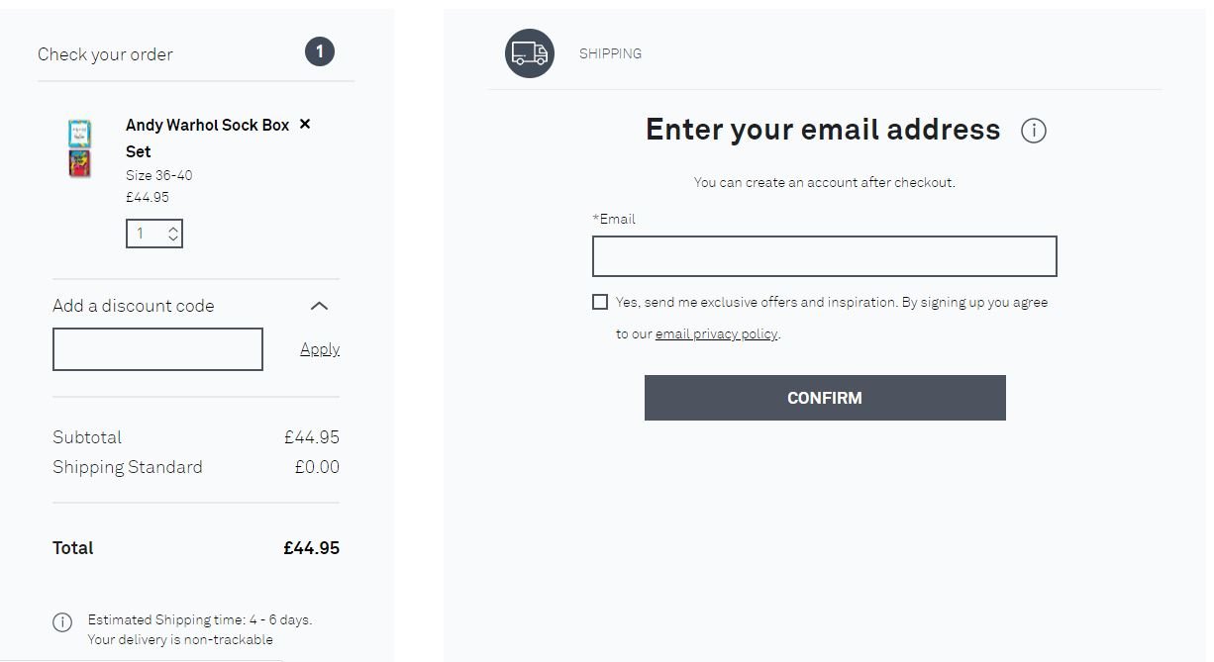Click the Andy Warhol Sock Box Set title
The width and height of the screenshot is (1214, 662).
(x=208, y=138)
